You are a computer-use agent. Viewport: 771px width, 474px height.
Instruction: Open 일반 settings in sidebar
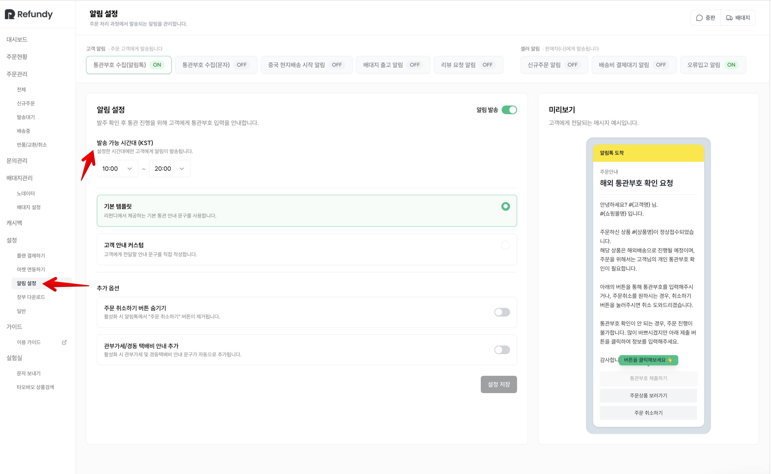click(21, 311)
